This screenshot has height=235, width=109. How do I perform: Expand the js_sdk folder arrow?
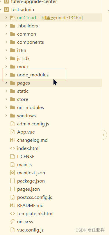[6, 58]
